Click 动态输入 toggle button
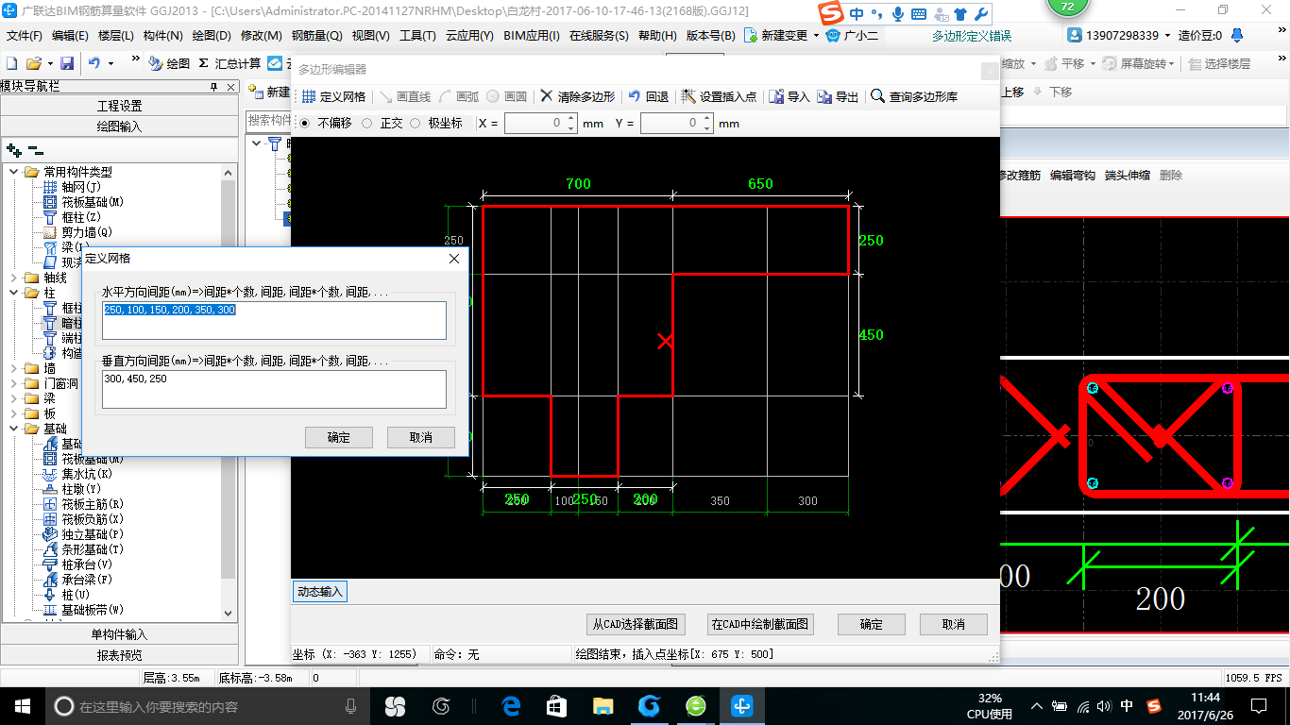 [x=321, y=592]
